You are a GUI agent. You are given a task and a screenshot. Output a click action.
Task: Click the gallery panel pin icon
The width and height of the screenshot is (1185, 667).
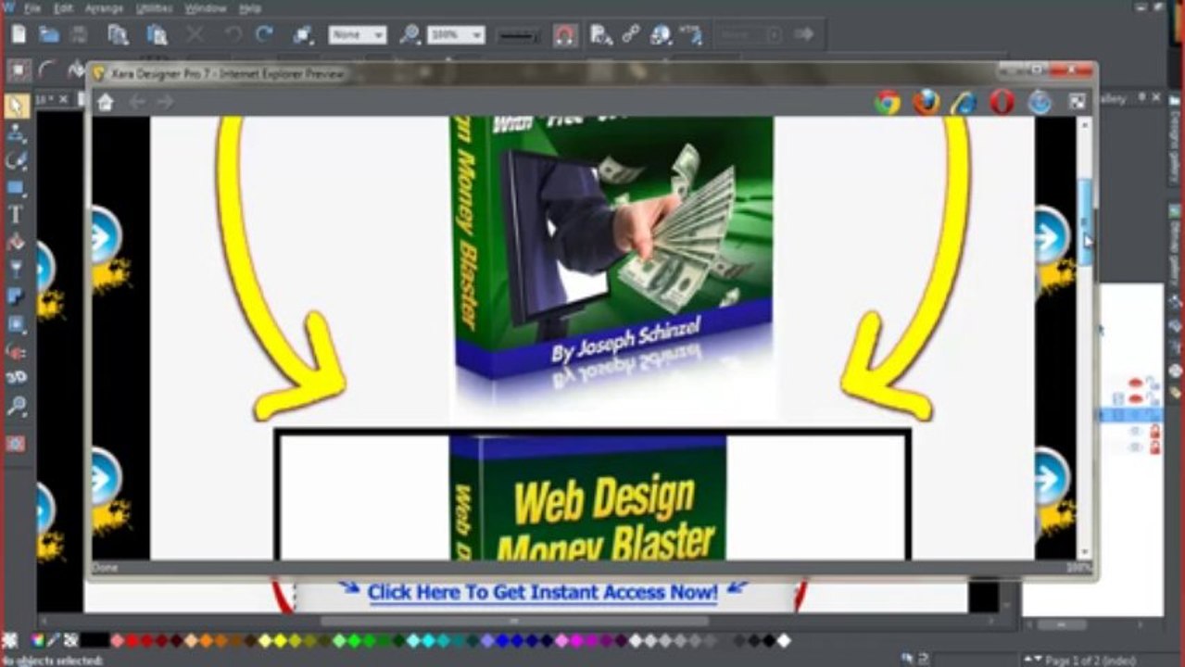click(x=1143, y=96)
